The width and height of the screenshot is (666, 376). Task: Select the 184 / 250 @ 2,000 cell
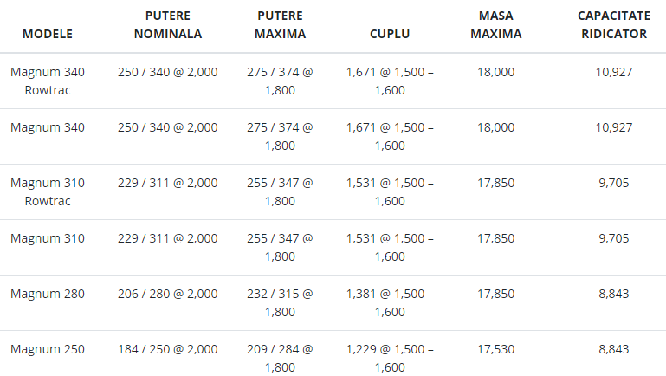[x=168, y=349]
